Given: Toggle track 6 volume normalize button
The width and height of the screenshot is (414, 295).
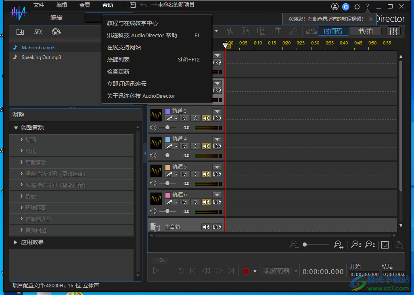Looking at the screenshot, I should [206, 202].
